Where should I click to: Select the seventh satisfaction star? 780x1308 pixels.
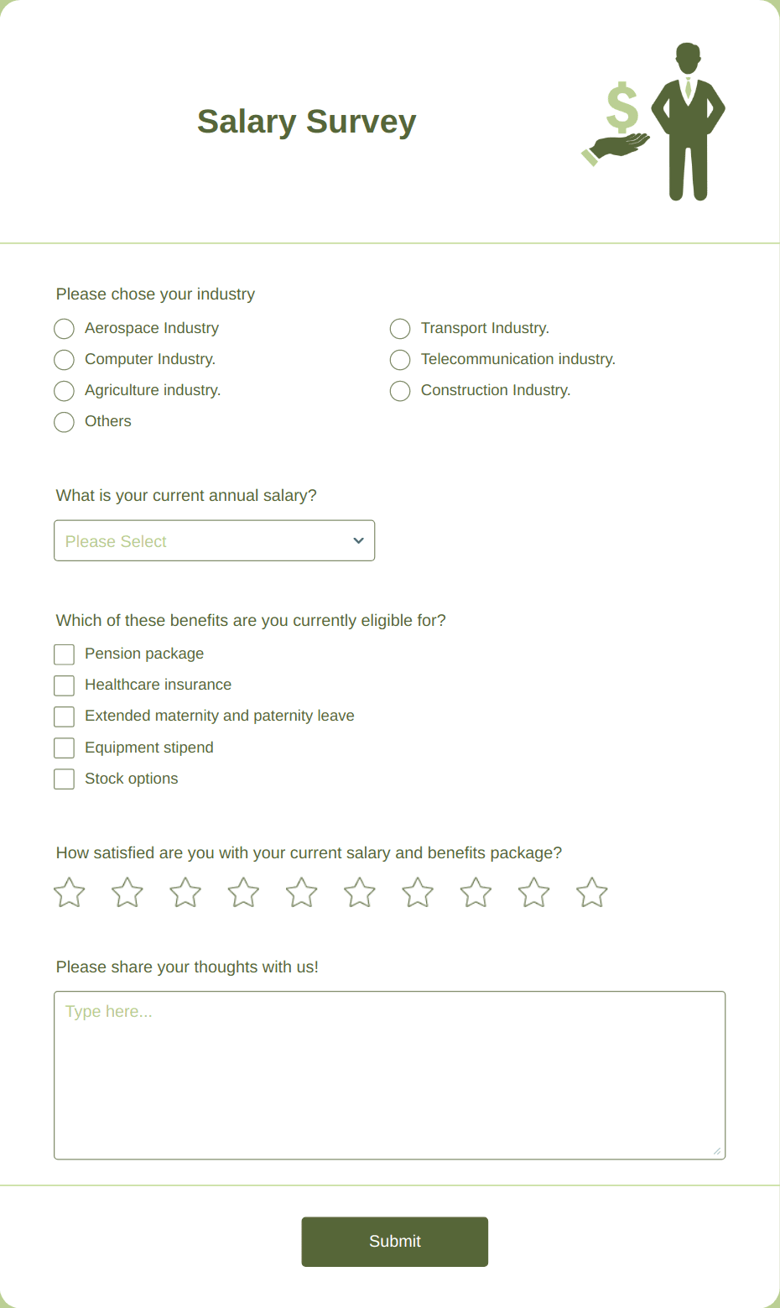coord(417,892)
